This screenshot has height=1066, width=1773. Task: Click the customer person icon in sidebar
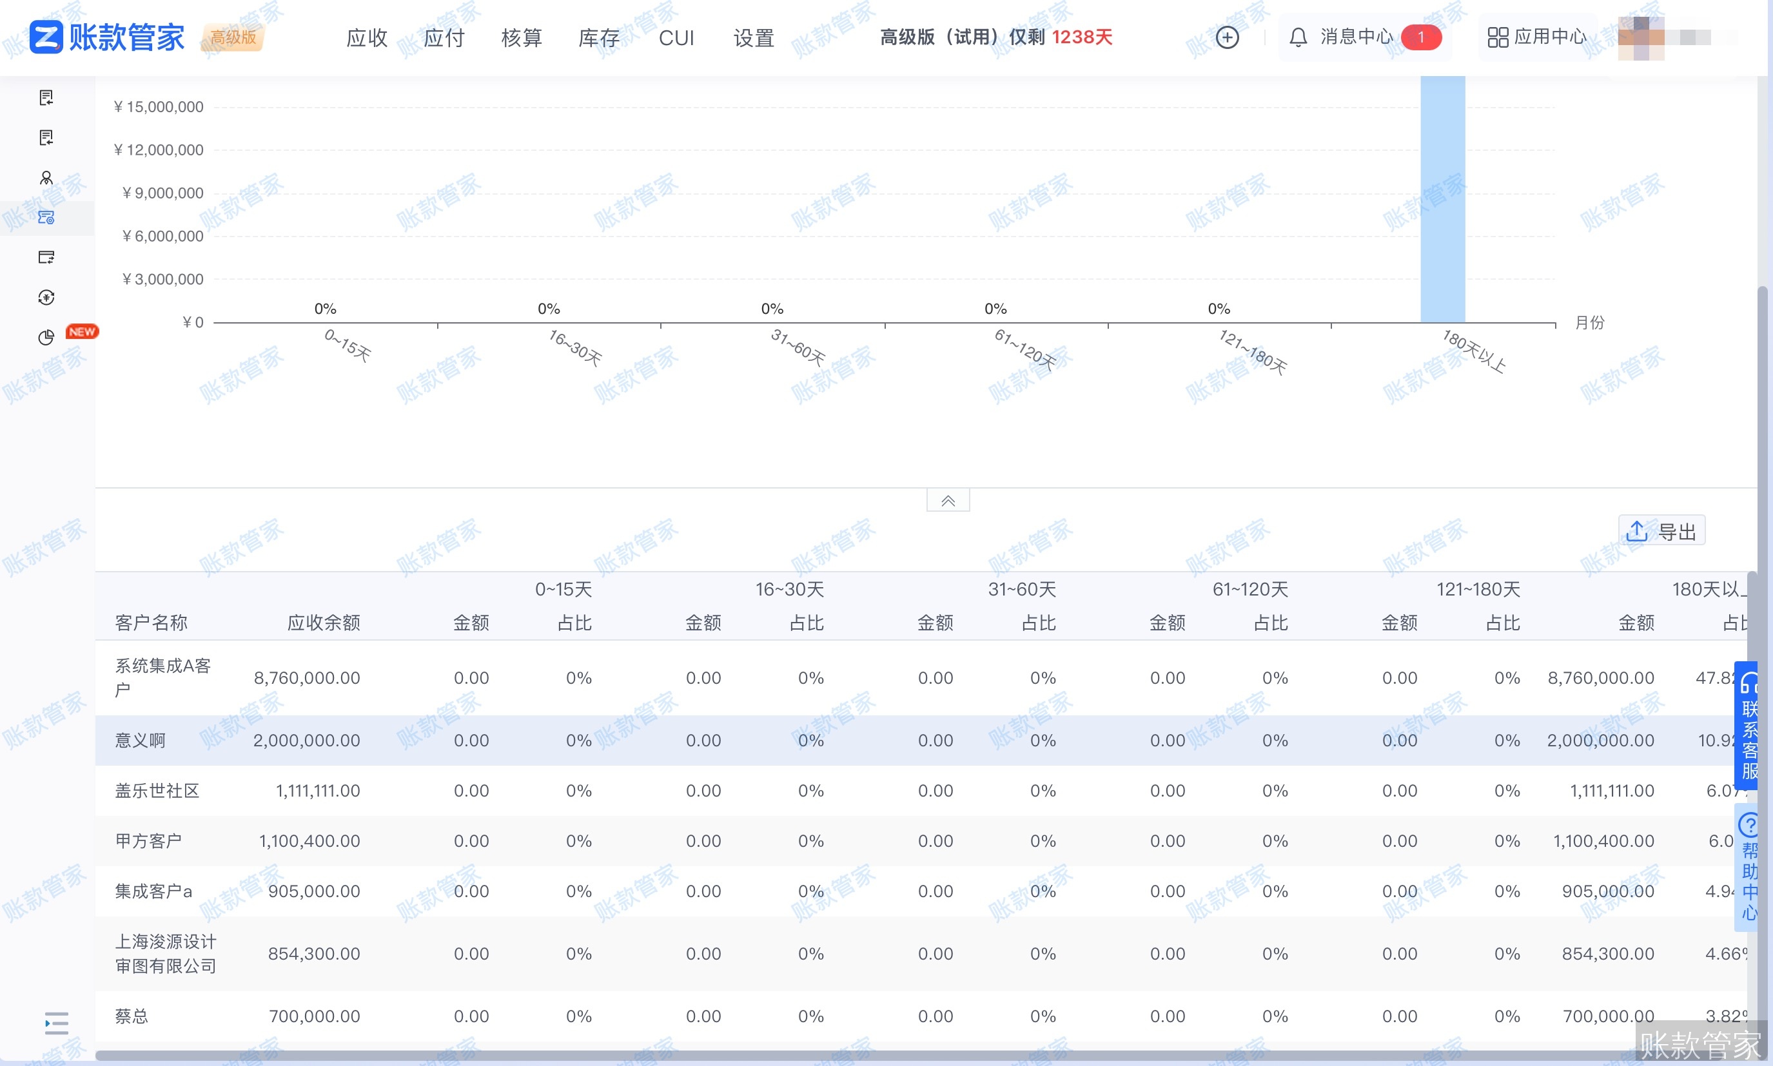[46, 177]
